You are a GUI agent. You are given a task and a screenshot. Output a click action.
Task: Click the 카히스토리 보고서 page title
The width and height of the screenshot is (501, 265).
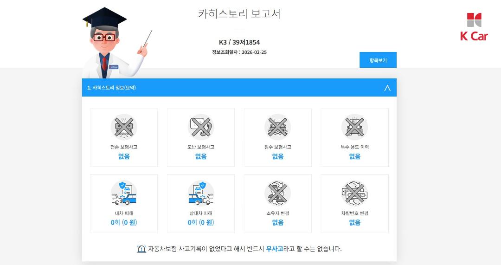239,13
